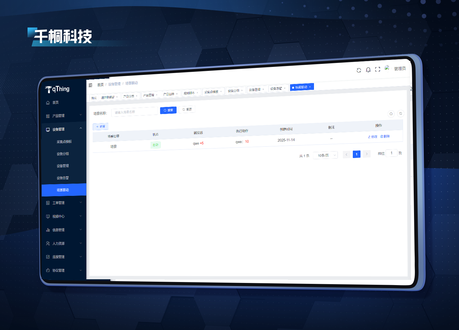This screenshot has height=330, width=459.
Task: Open 设备告警 in sidebar submenu
Action: pos(63,178)
